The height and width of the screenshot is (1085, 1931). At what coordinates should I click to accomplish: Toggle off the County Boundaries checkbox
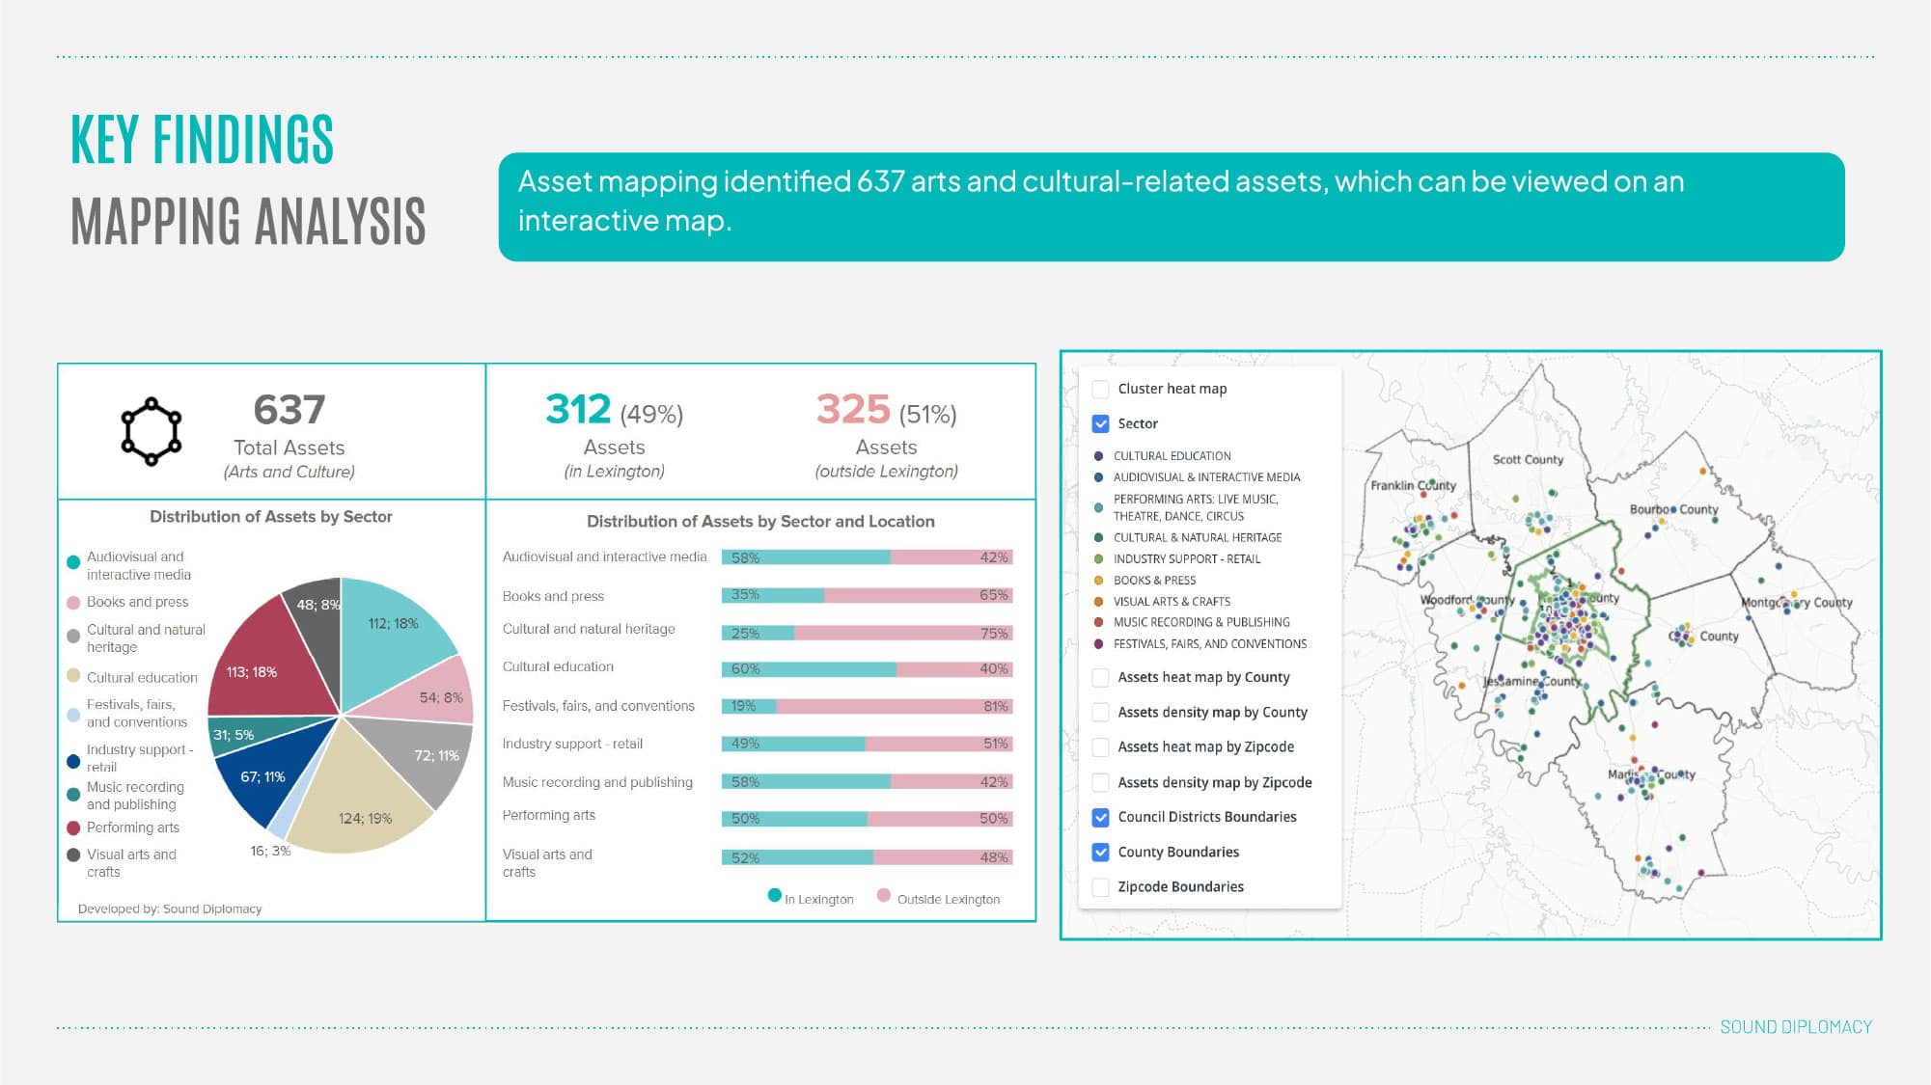[1100, 853]
